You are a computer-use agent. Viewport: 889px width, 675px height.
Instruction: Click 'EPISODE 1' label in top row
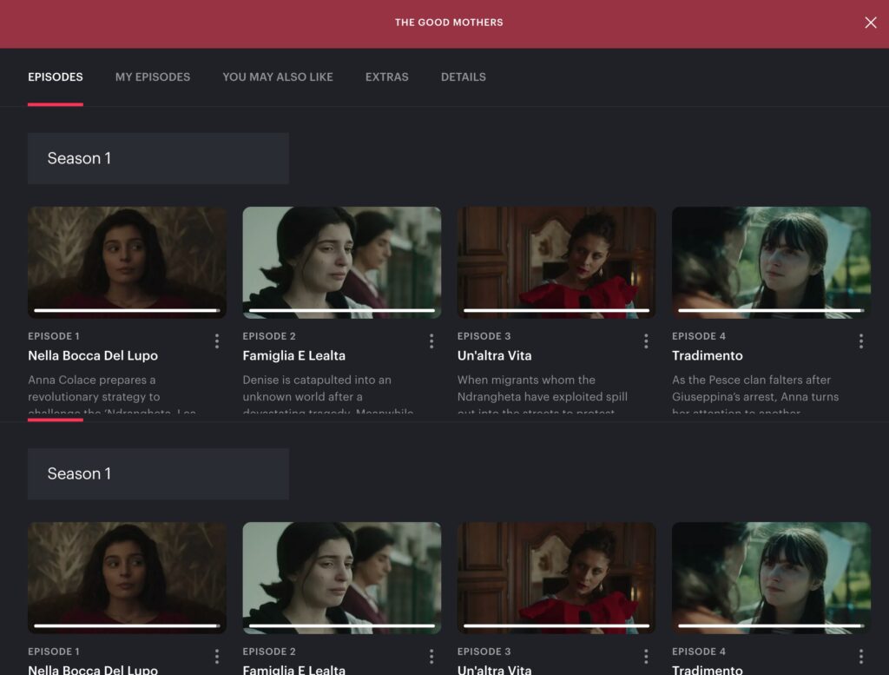(x=54, y=336)
